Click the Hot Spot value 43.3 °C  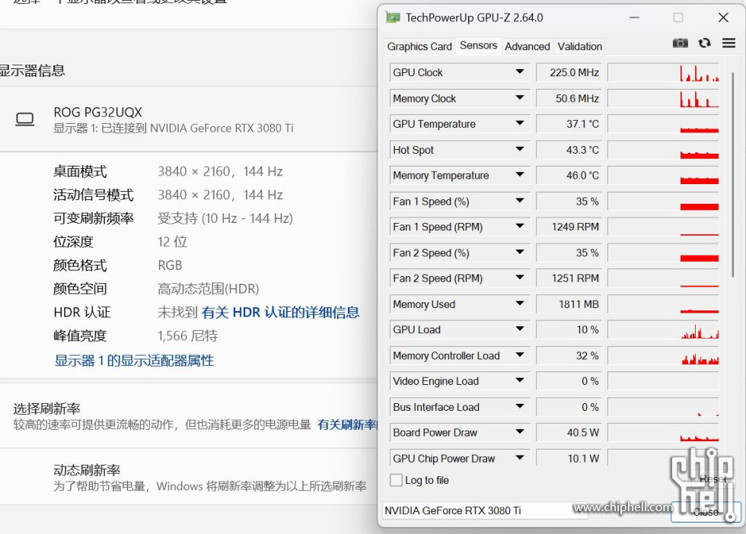tap(569, 149)
